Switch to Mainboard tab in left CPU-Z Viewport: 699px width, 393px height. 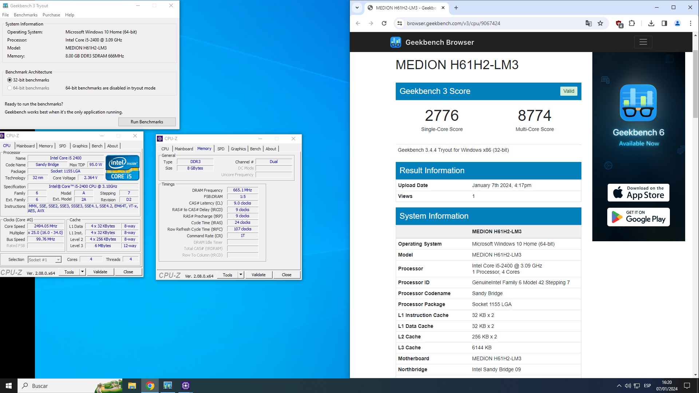[x=25, y=146]
